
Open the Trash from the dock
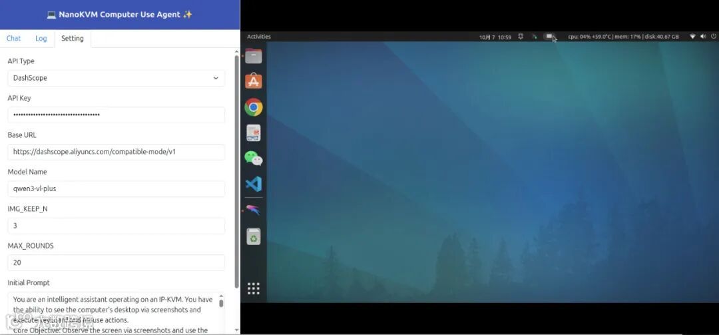coord(254,236)
